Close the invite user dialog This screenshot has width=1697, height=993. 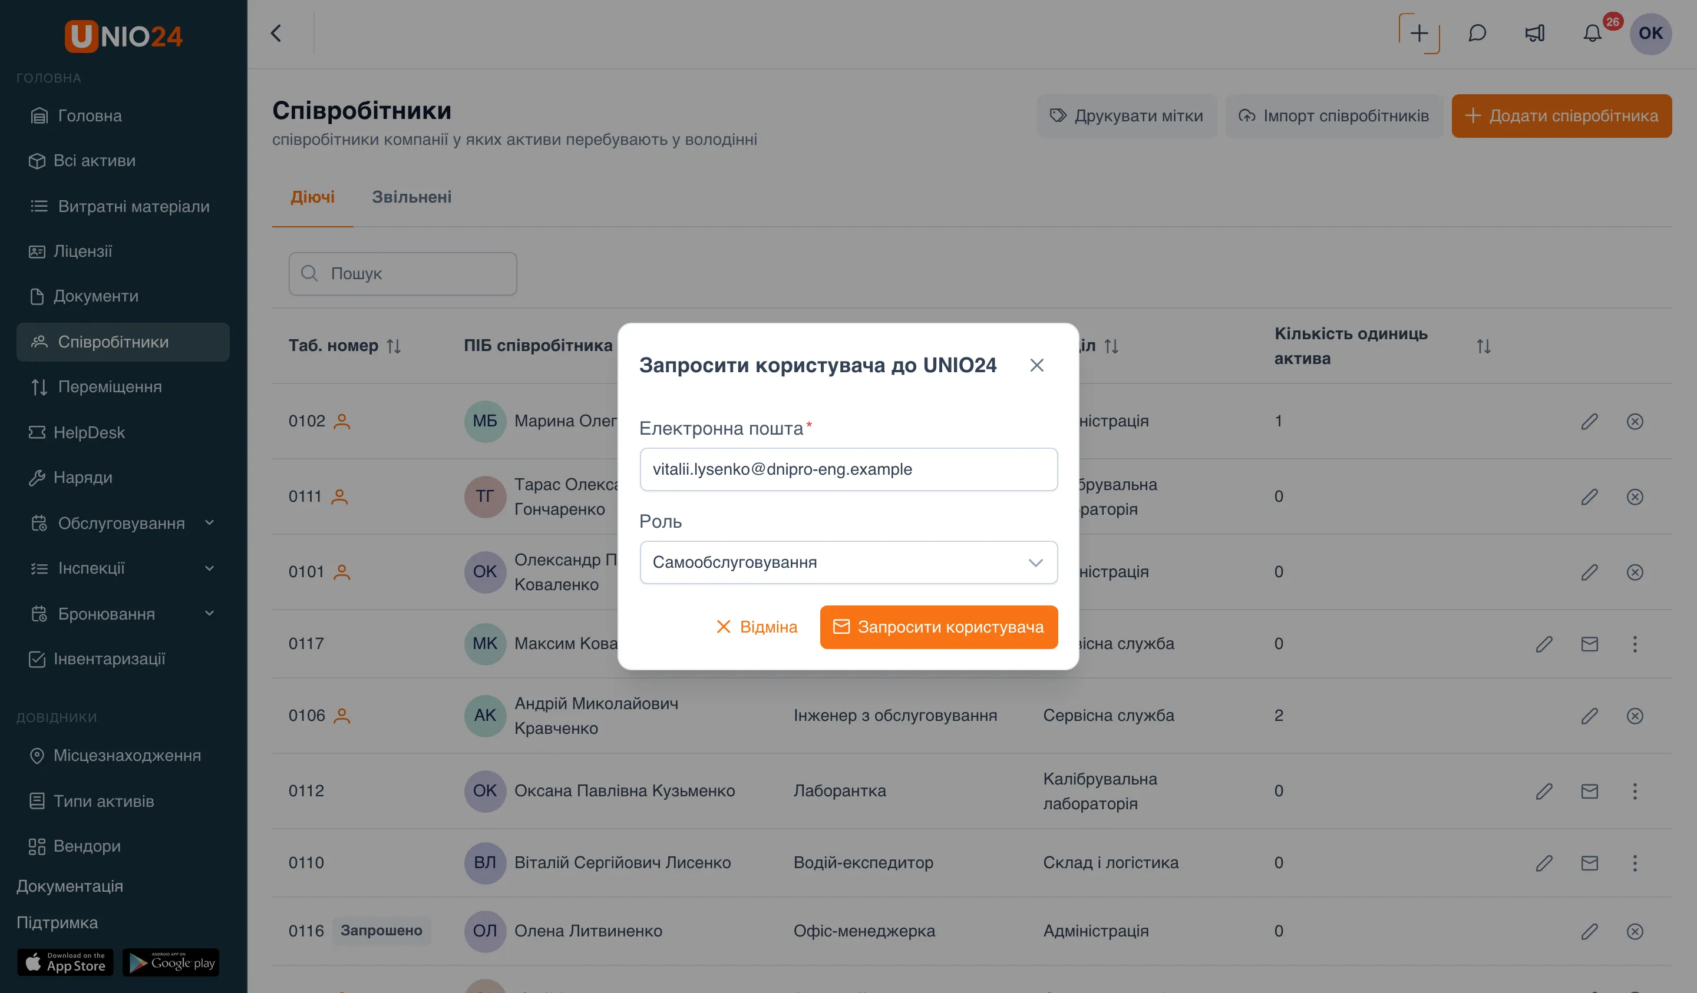click(x=1036, y=366)
